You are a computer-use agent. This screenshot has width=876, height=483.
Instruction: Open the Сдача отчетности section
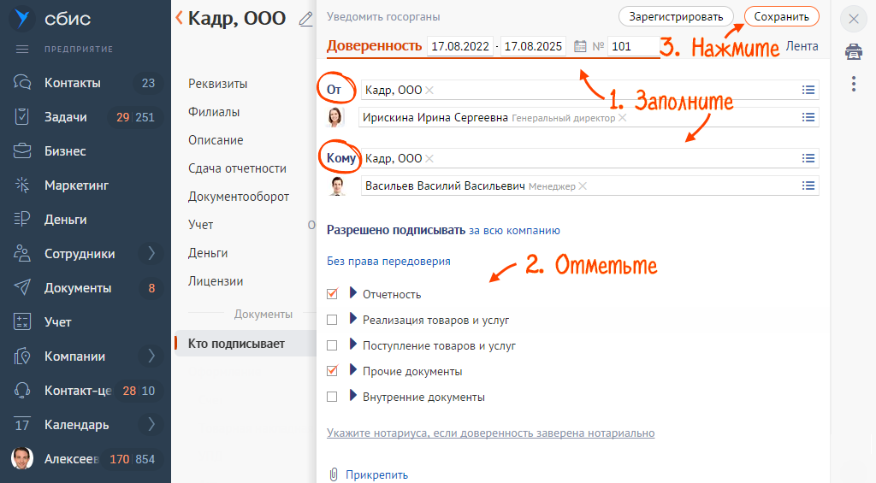pos(238,168)
